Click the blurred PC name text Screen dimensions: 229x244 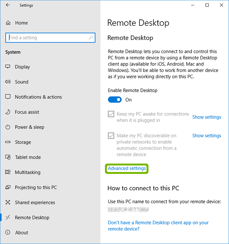(128, 210)
